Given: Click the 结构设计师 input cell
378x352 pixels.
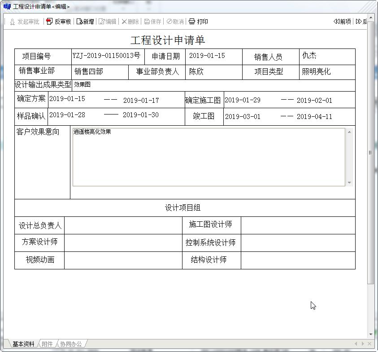Looking at the screenshot, I should point(298,260).
